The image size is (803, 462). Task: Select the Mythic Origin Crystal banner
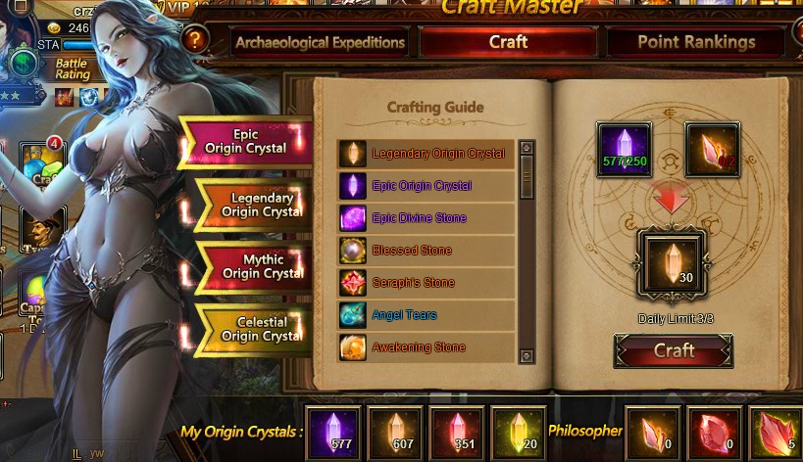pos(255,266)
